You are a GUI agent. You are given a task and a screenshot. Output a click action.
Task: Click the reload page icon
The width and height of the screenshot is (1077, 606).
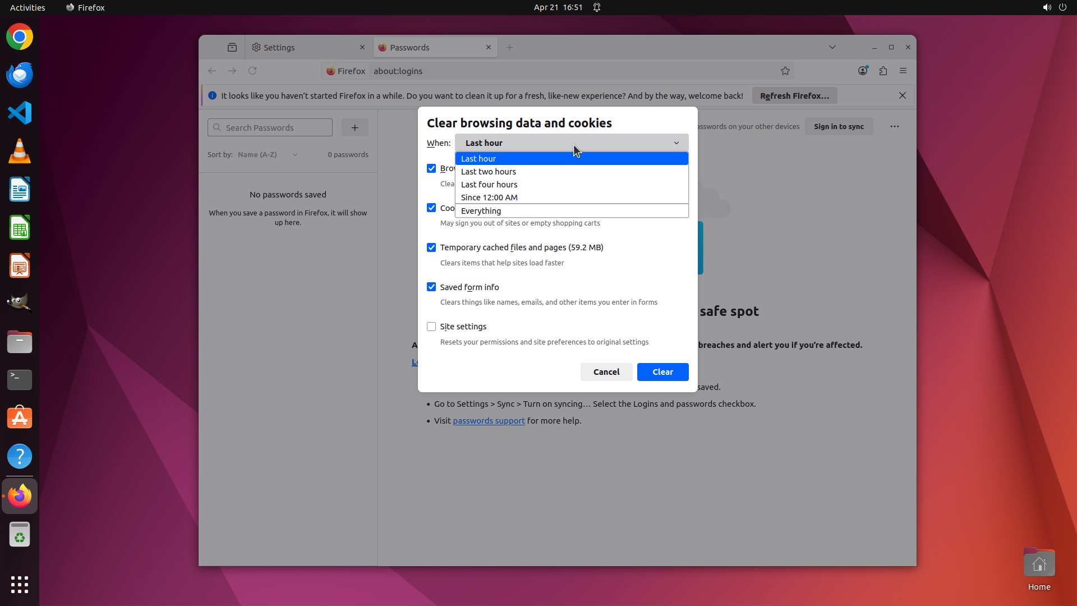[x=252, y=71]
